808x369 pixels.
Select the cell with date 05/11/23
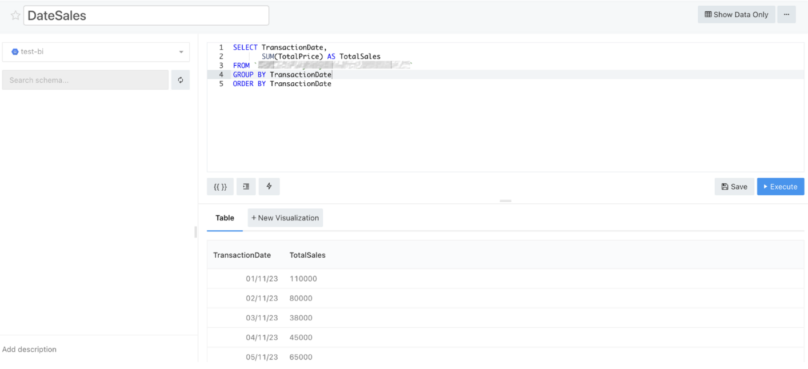click(262, 357)
